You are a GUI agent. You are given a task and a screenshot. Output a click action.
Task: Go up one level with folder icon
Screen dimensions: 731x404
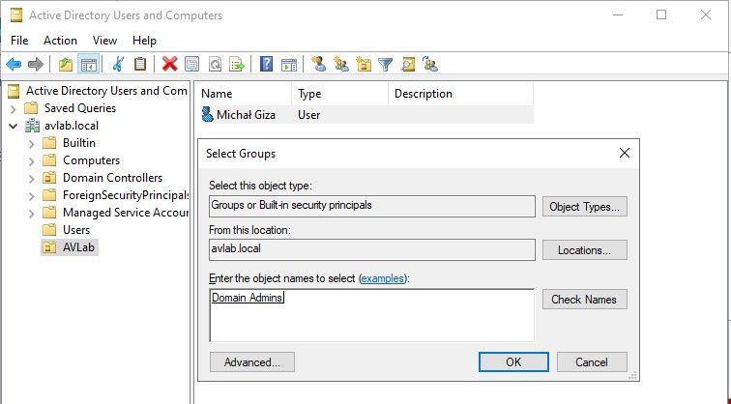click(66, 64)
